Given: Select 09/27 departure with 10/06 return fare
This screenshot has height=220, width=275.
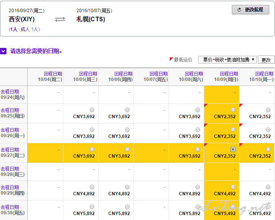Looking at the screenshot, I should point(127,149).
